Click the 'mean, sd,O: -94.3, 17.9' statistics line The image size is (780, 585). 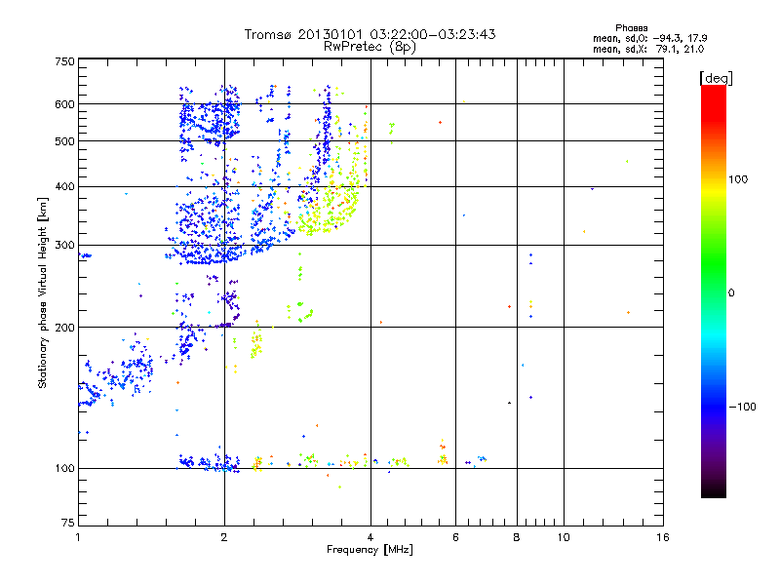tap(649, 38)
